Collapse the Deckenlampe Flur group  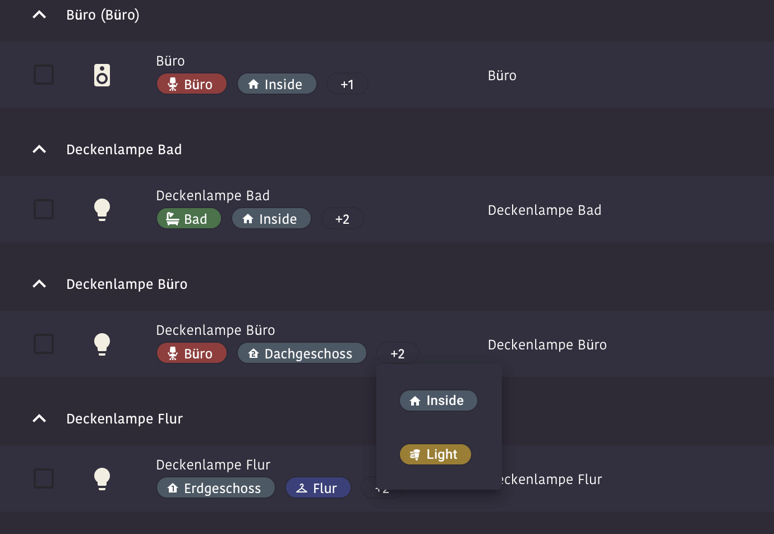39,419
